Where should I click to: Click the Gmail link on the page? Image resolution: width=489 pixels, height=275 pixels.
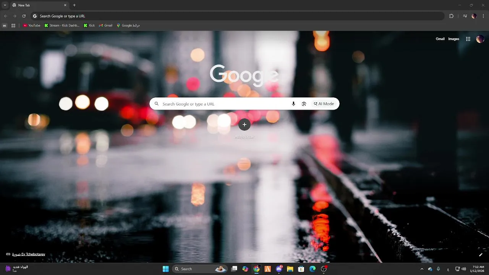click(x=440, y=39)
